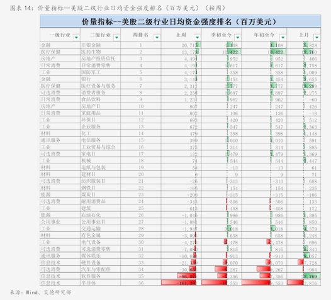Select the 造纸与包装 cell
Image resolution: width=331 pixels, height=300 pixels.
[x=101, y=167]
